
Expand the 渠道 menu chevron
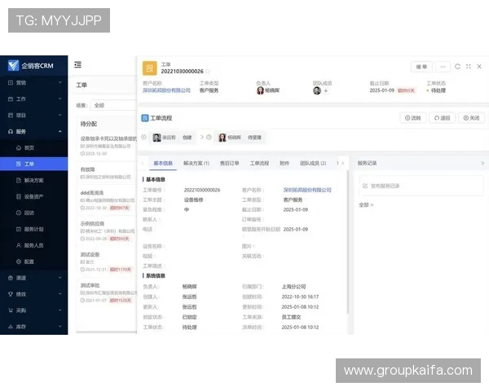[59, 278]
